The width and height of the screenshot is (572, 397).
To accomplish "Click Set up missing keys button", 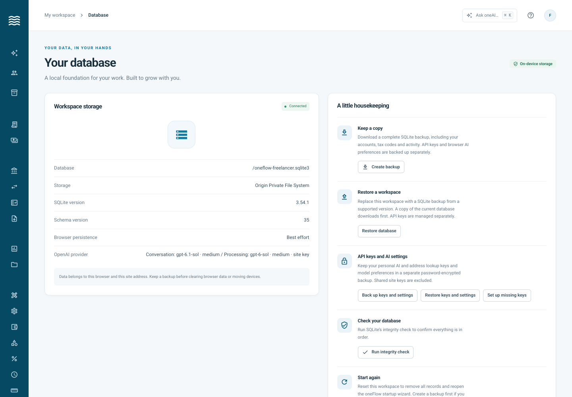I will 507,295.
